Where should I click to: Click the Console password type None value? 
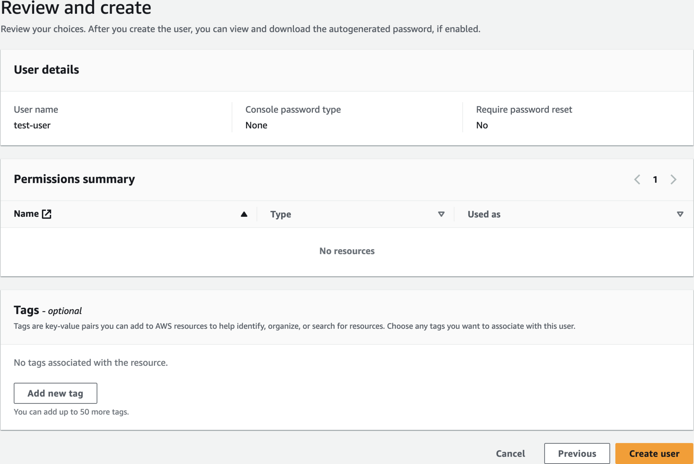(256, 125)
